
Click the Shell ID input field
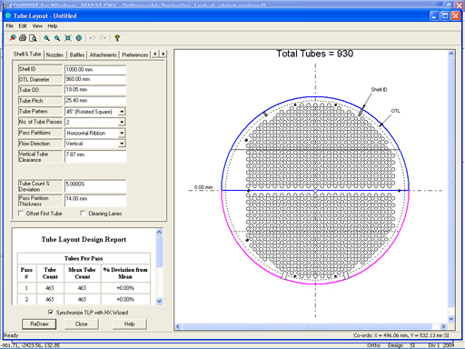click(x=95, y=69)
